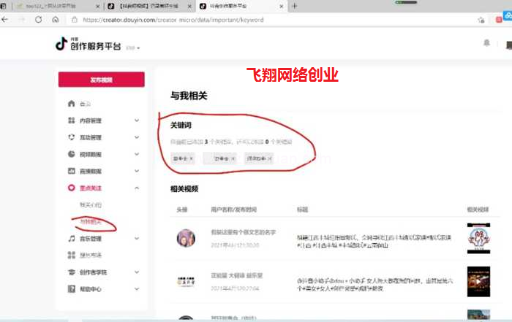Remove the second keyword tag with x
512x322 pixels.
click(233, 158)
